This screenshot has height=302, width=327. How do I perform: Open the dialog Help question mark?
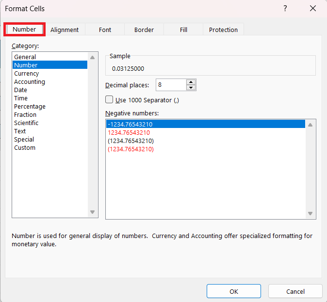[285, 8]
